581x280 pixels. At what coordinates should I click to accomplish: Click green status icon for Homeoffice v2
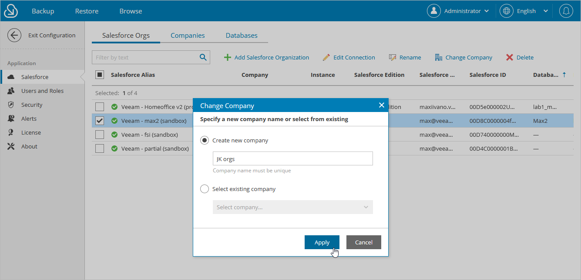click(114, 107)
